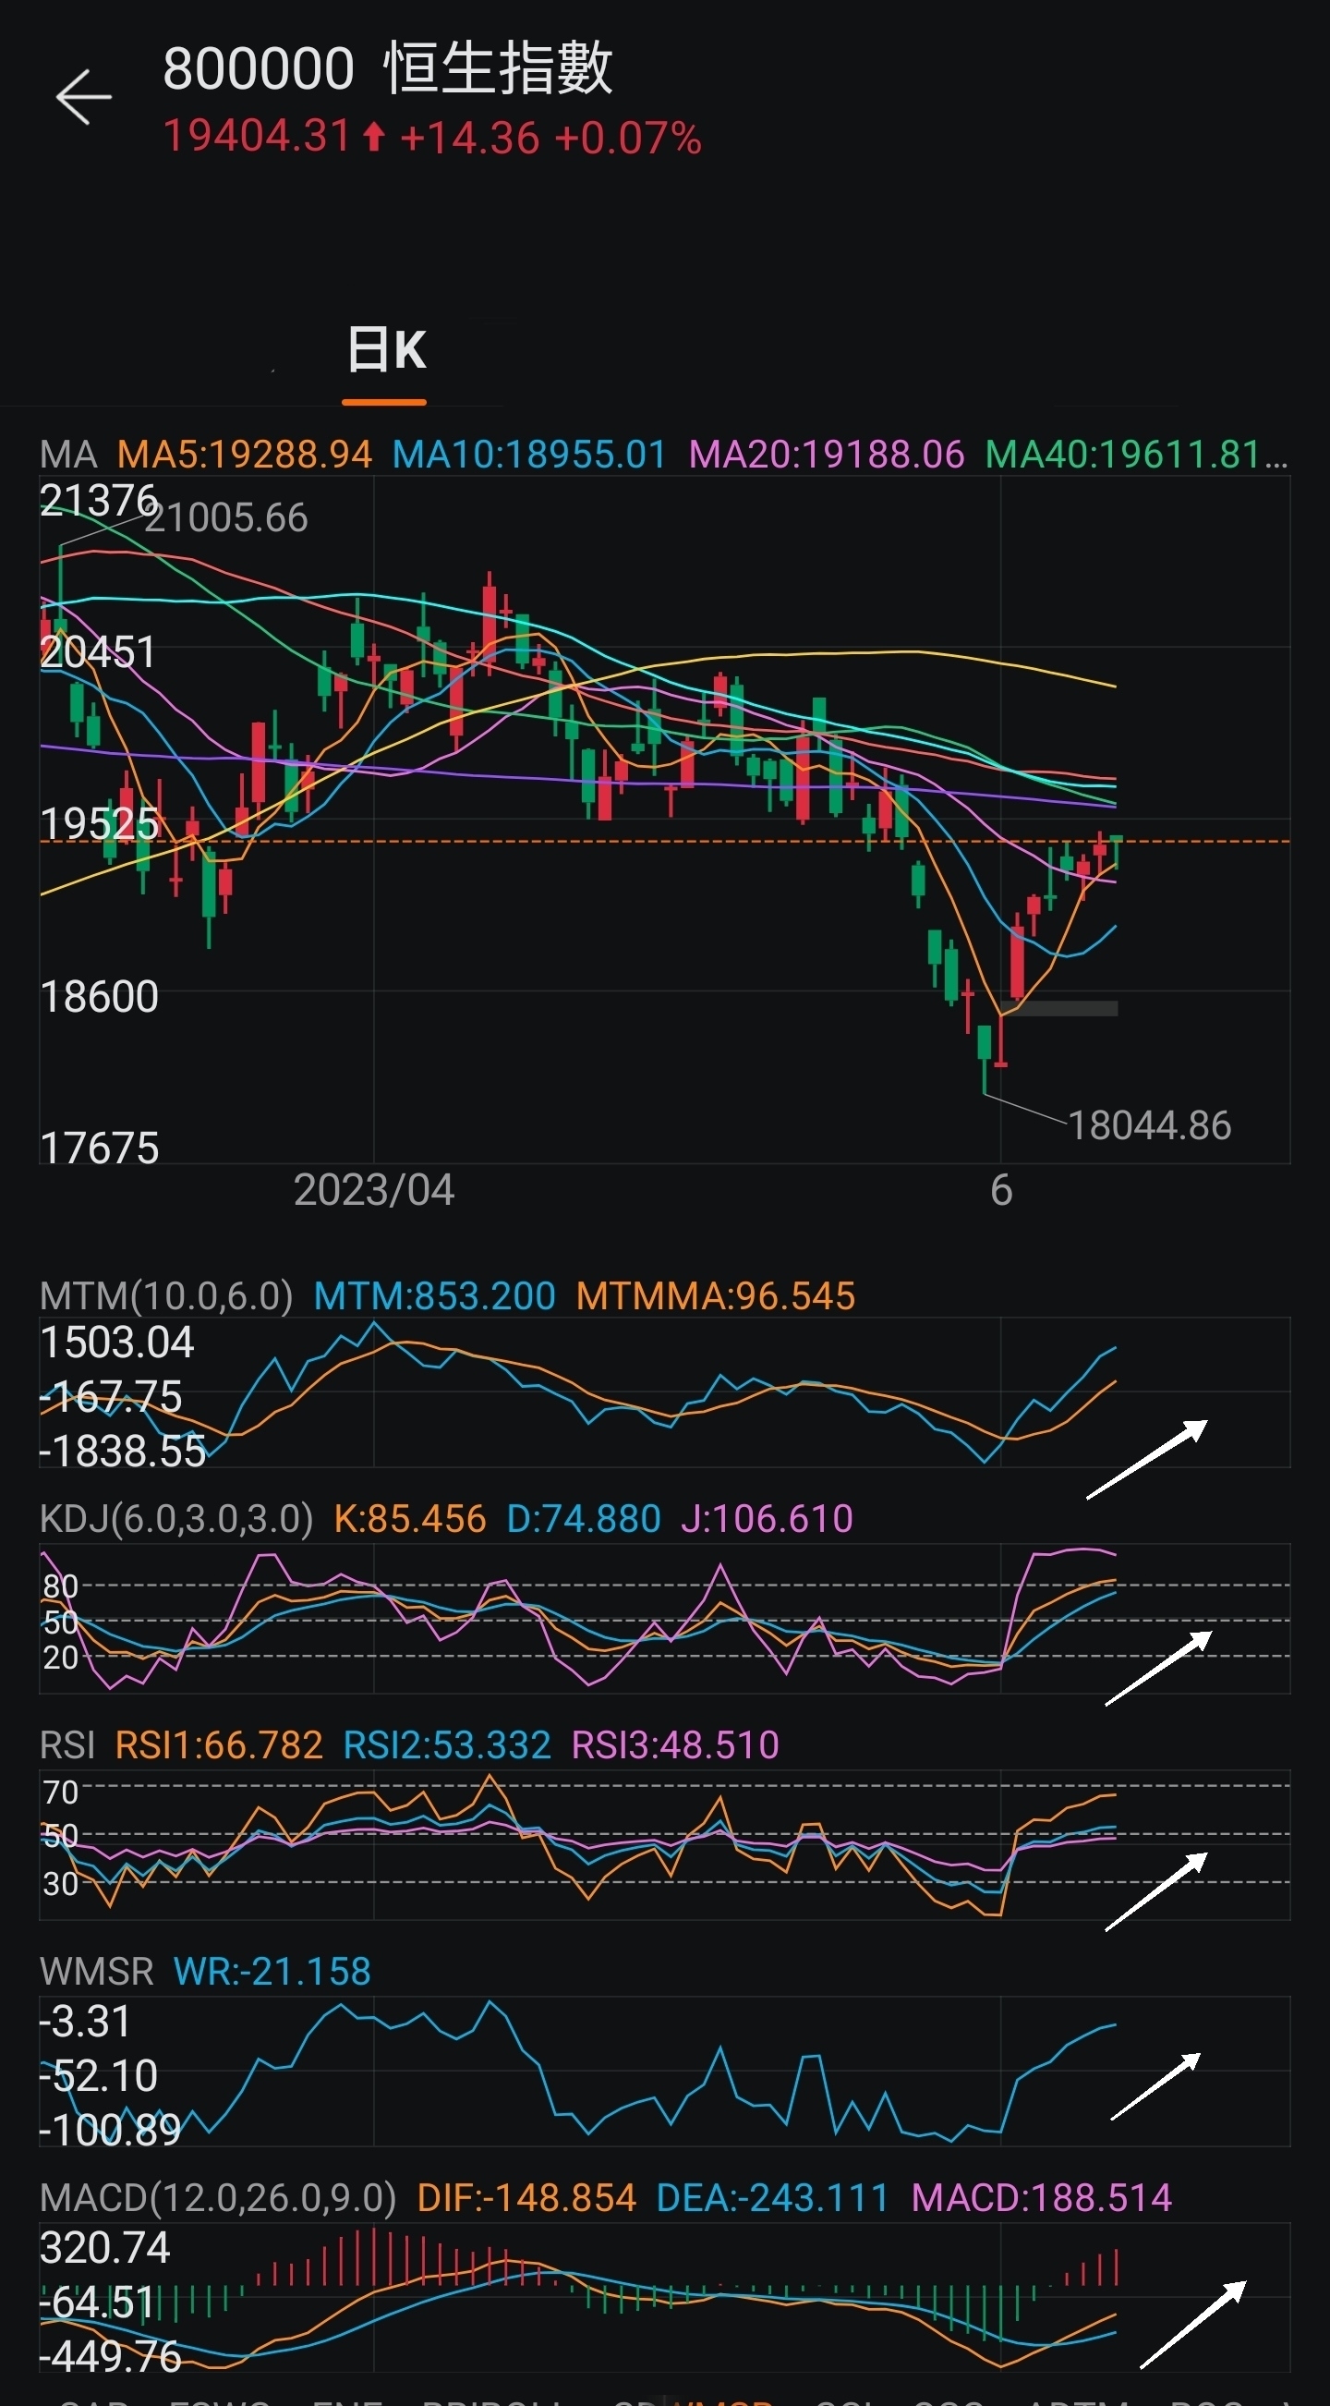
Task: Tap the DEA:-243.111 value
Action: coord(773,2198)
